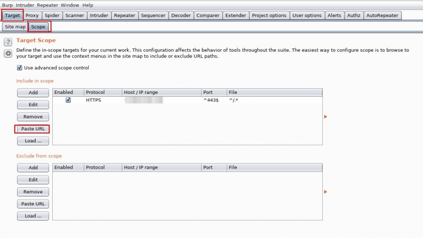Expand the Include in scope side arrow
Image resolution: width=423 pixels, height=238 pixels.
tap(326, 117)
